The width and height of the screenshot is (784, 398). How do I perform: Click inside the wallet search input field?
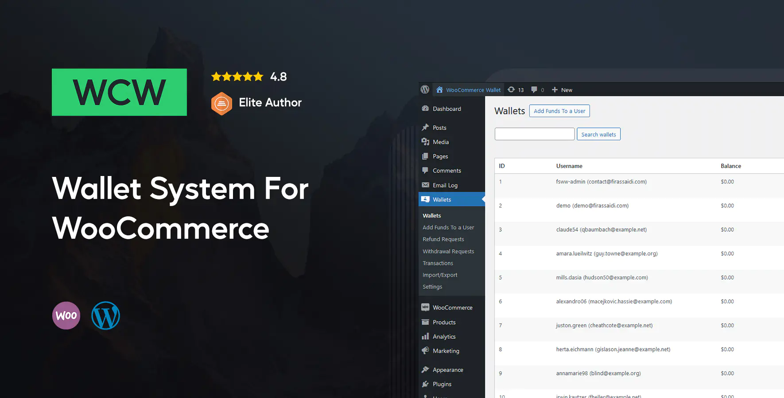[534, 134]
